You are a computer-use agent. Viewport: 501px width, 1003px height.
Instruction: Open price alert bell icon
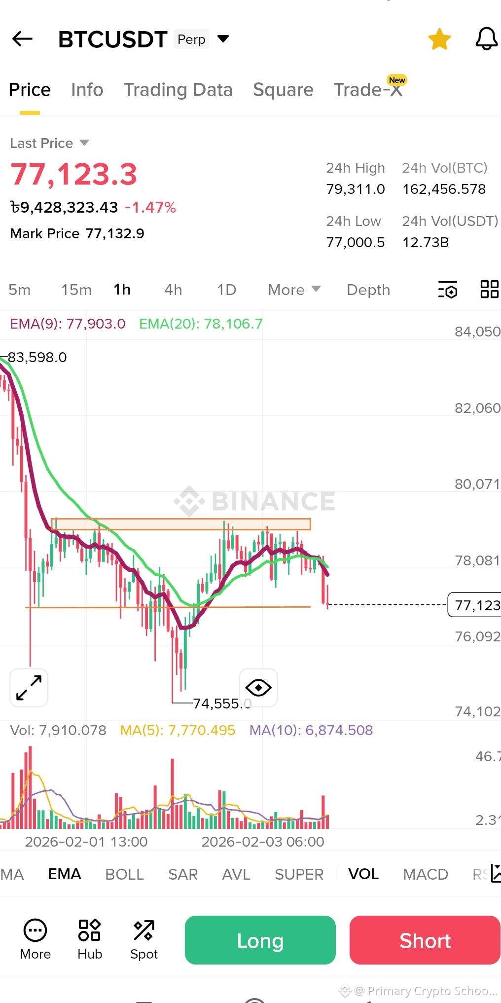tap(486, 38)
